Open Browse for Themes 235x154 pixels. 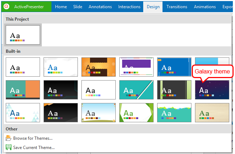(33, 138)
